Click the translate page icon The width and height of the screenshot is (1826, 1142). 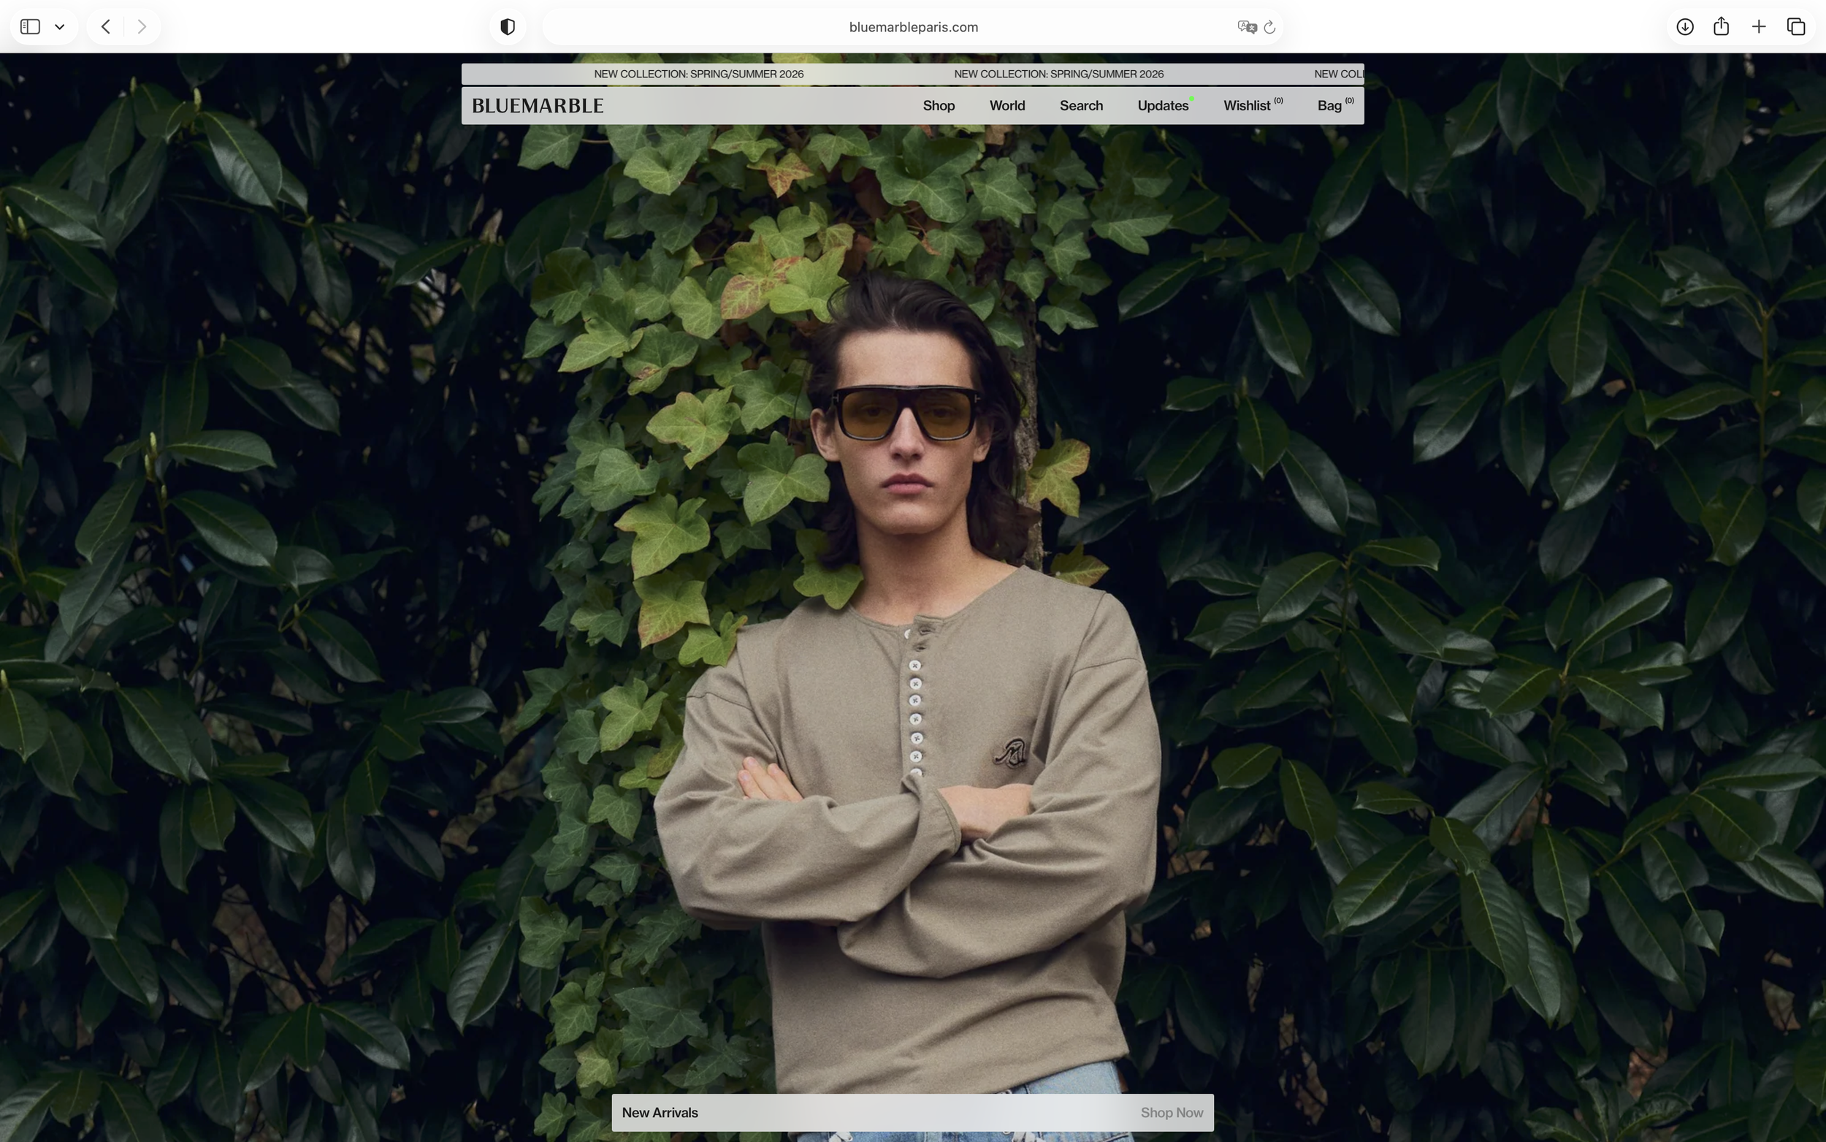1246,27
